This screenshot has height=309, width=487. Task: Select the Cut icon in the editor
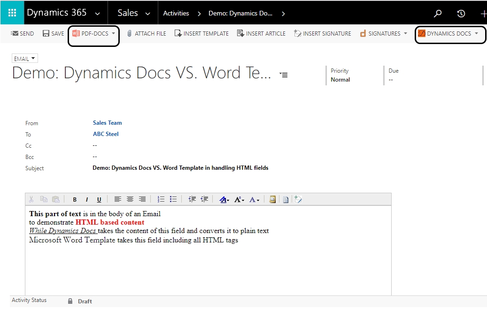pos(31,199)
